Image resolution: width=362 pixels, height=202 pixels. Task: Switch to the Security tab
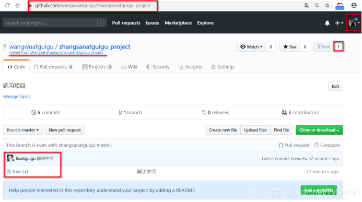click(x=158, y=67)
